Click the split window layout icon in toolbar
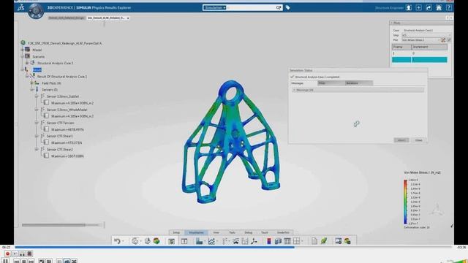The image size is (468, 263). point(184,241)
